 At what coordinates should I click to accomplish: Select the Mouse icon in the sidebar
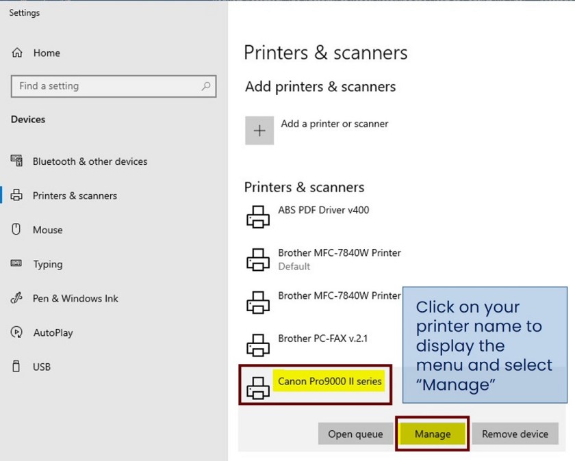coord(15,230)
